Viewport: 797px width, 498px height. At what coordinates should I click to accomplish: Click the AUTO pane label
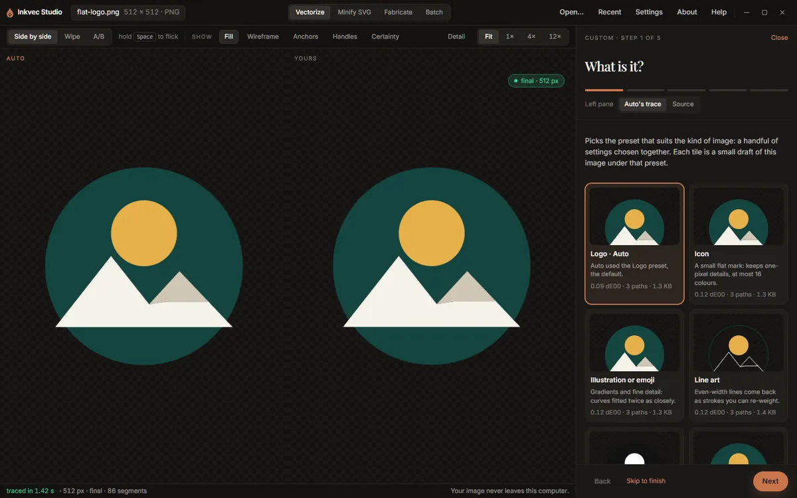click(x=16, y=58)
